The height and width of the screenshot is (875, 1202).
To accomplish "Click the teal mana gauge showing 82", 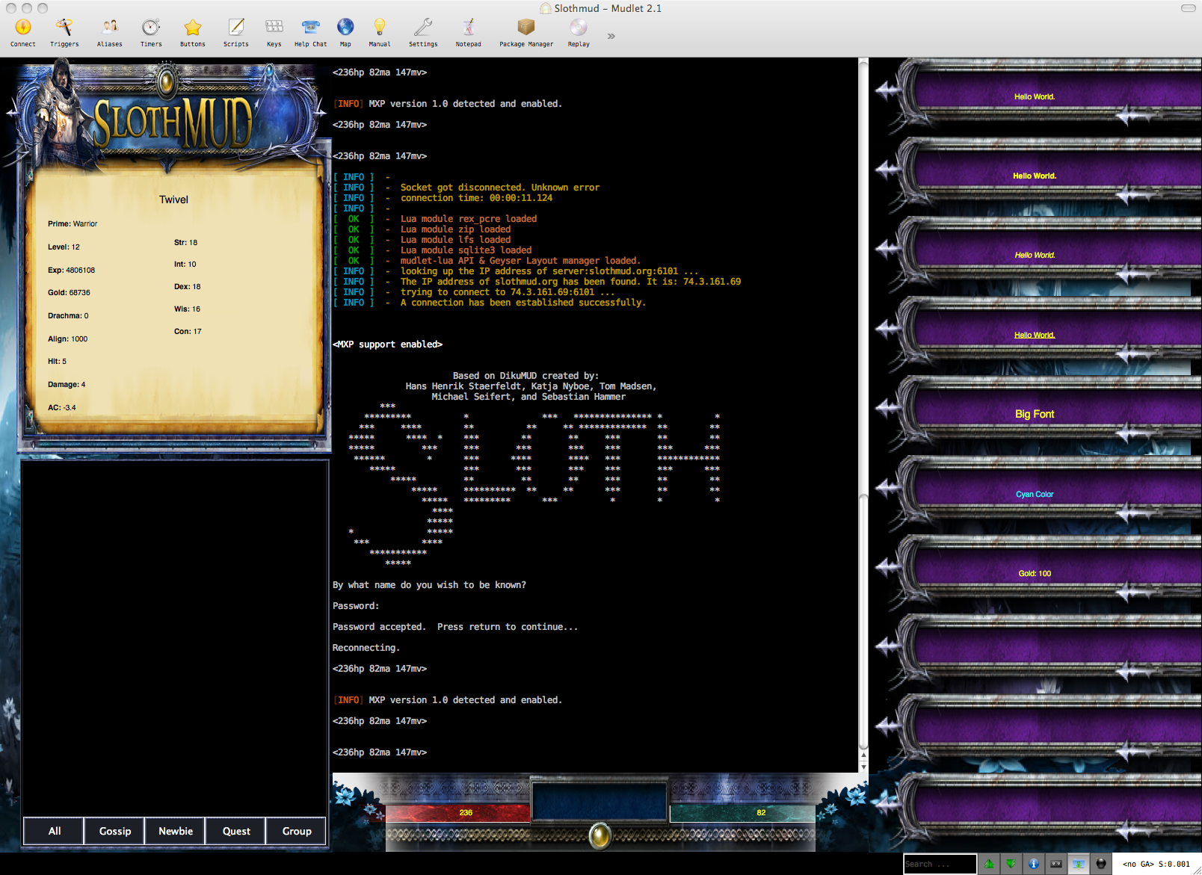I will coord(742,812).
